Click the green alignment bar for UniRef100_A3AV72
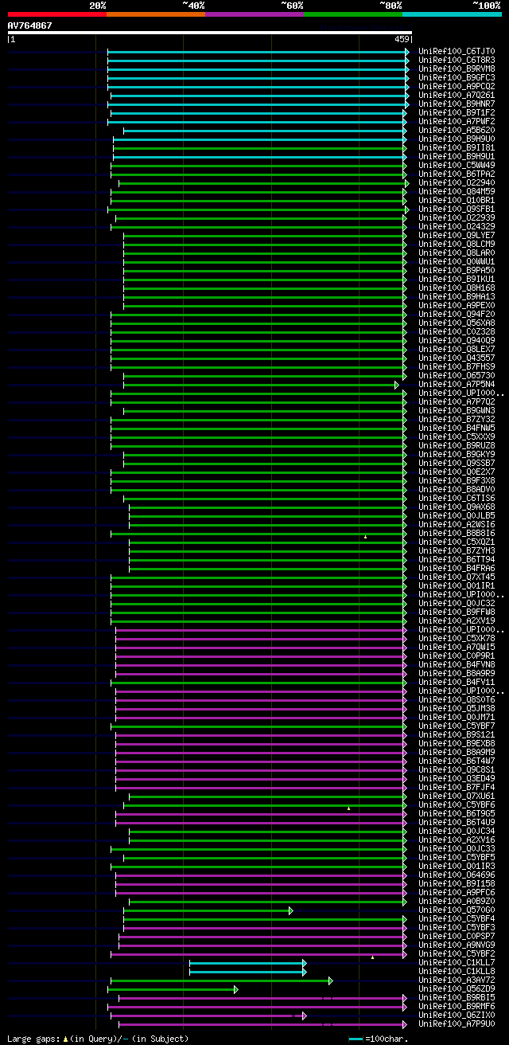The image size is (509, 1045). (x=222, y=980)
